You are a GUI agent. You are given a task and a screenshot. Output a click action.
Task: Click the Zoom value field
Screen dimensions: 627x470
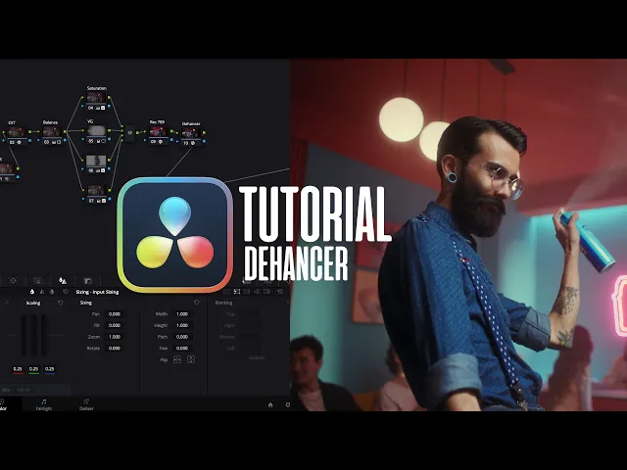coord(115,337)
